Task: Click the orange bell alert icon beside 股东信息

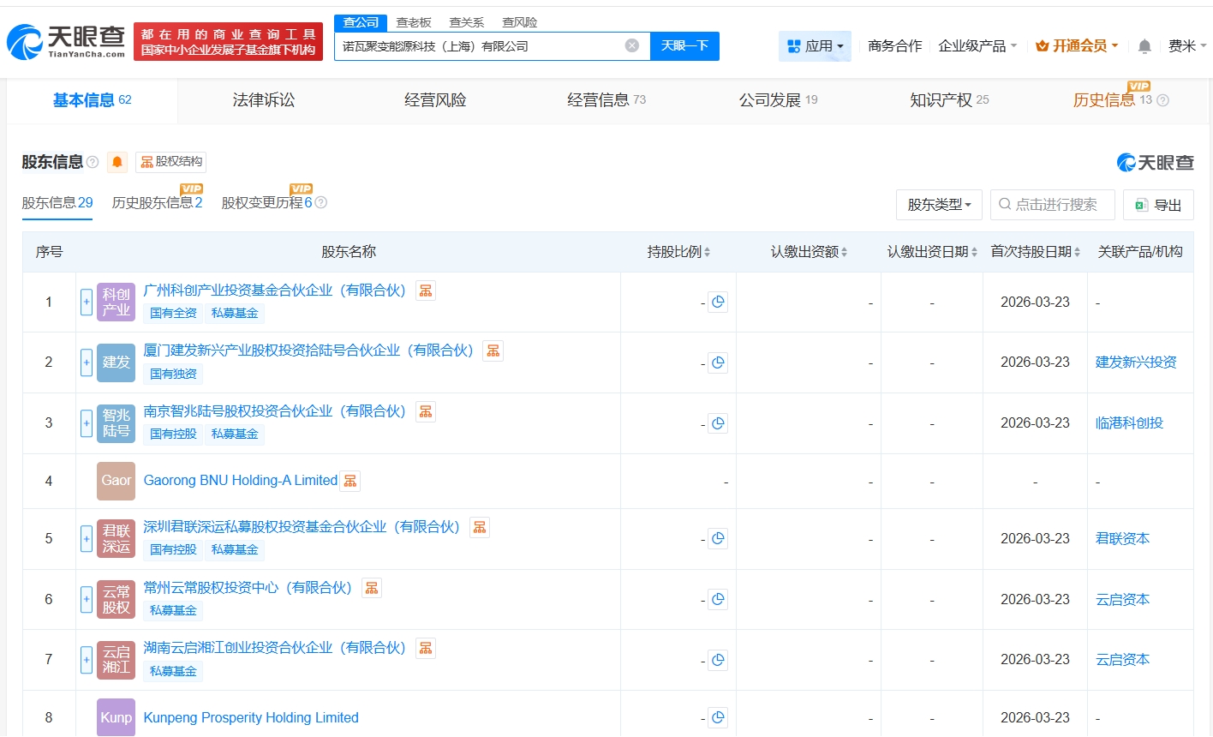Action: click(117, 162)
